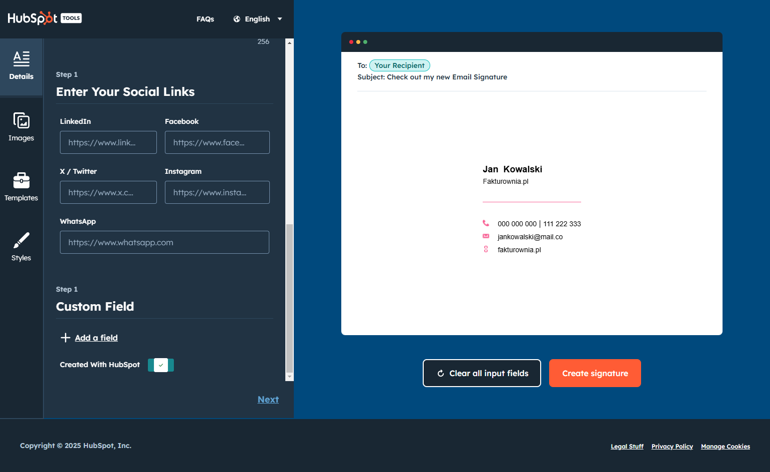Click the Fakturownia.pl company line under the name

click(506, 181)
